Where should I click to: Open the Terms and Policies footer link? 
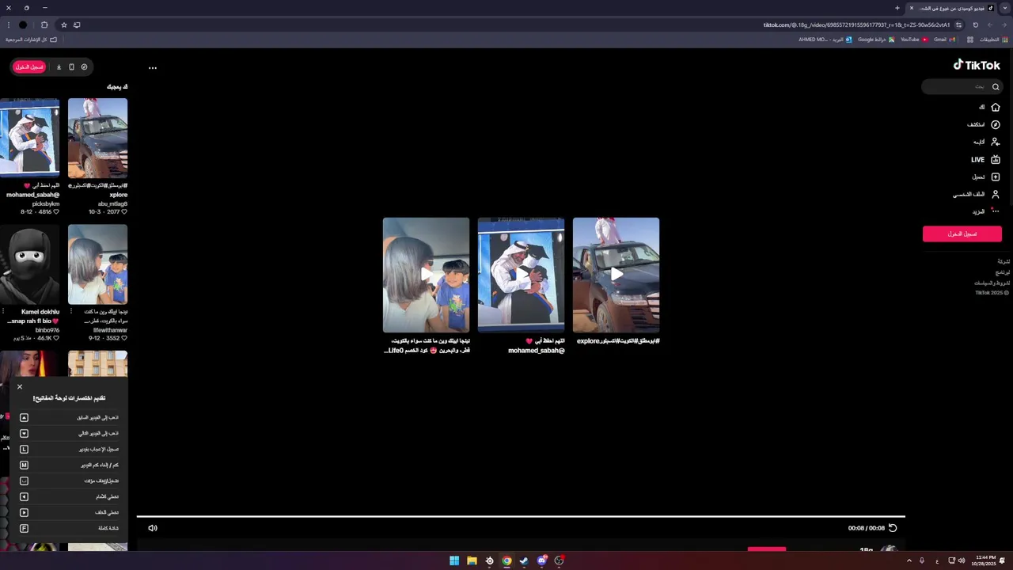(992, 283)
